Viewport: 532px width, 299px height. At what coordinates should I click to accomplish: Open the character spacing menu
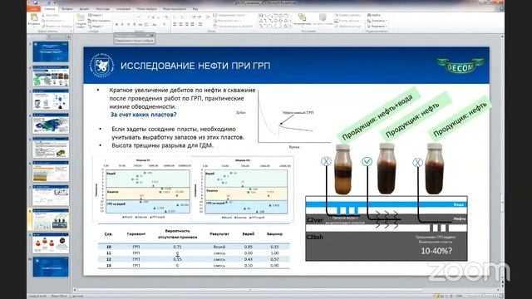click(x=147, y=24)
